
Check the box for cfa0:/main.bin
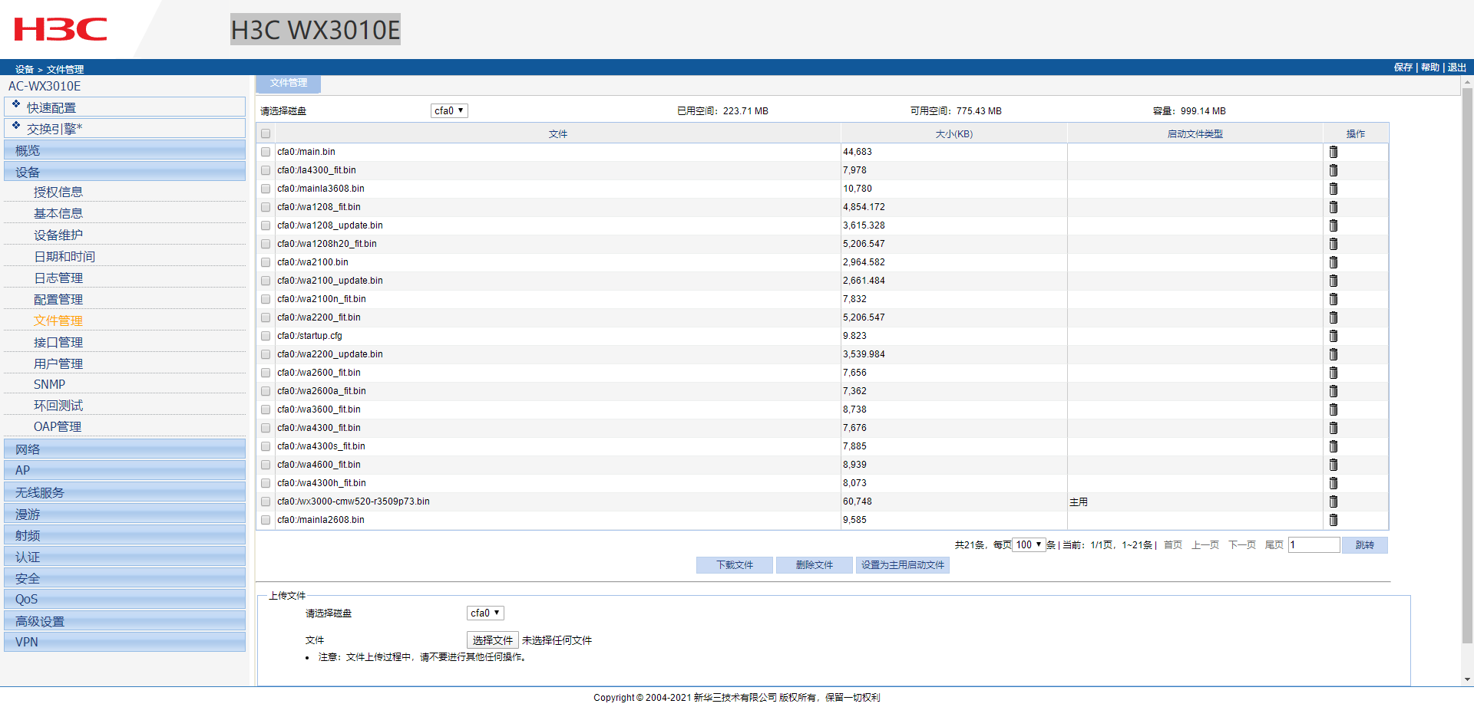(x=266, y=152)
